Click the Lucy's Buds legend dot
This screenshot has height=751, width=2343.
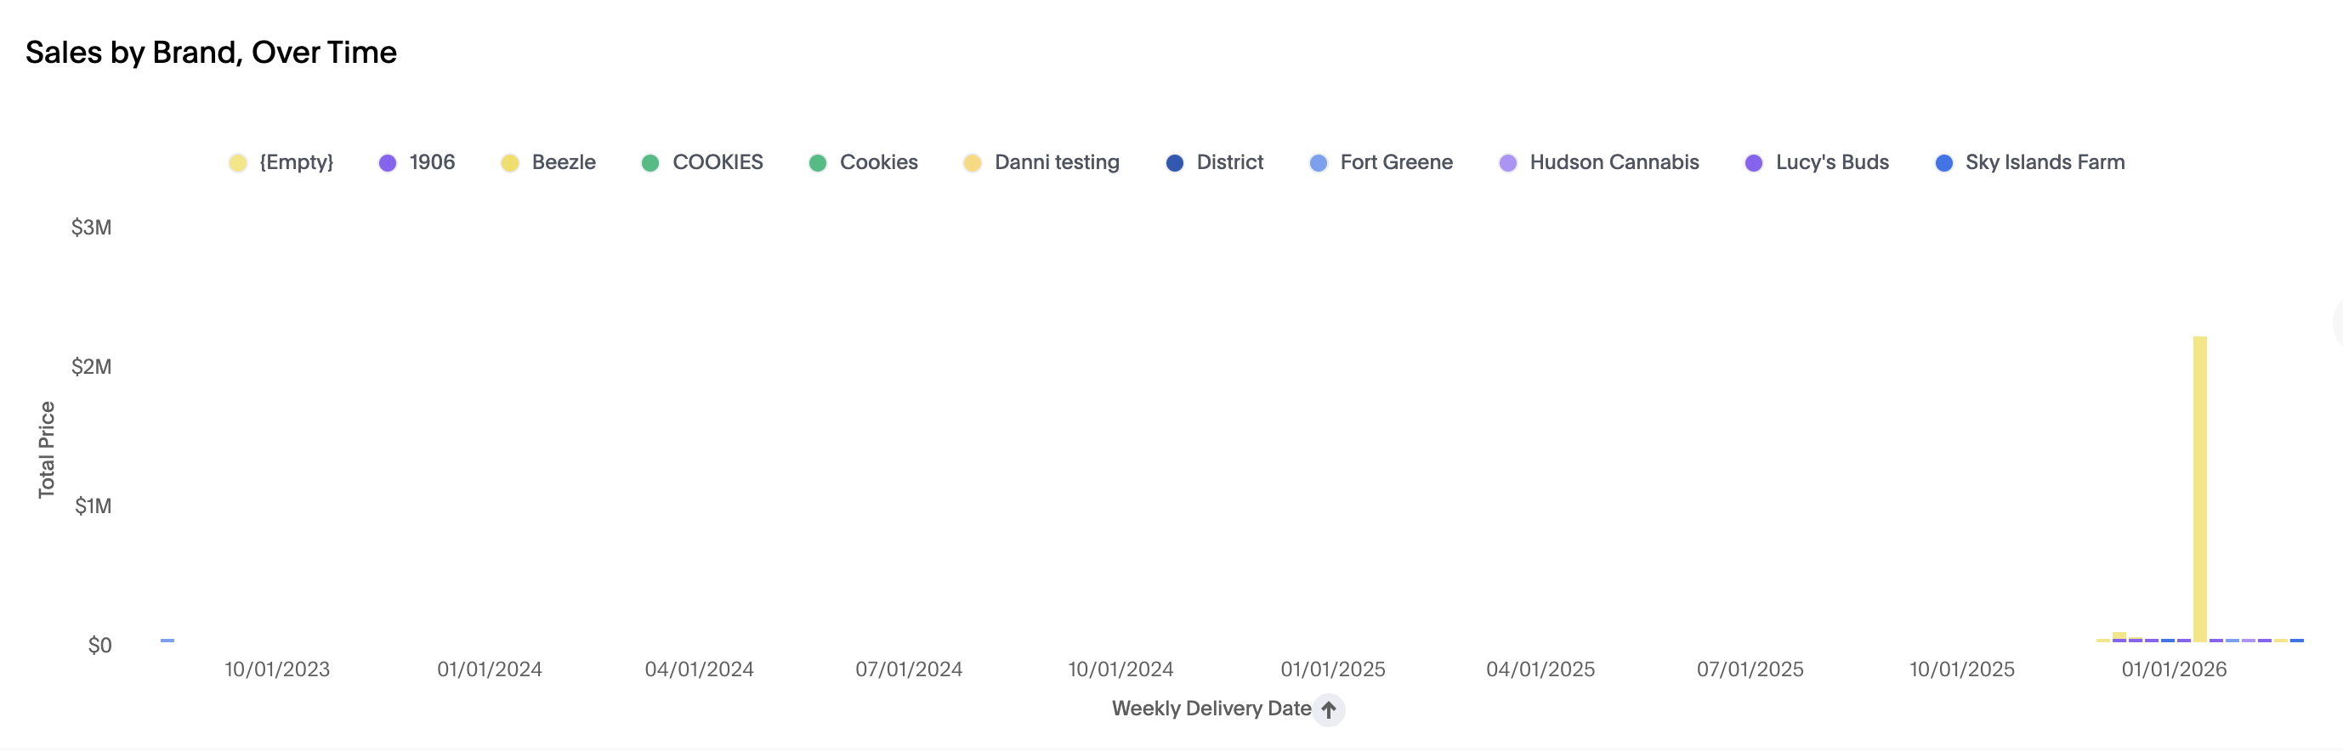point(1754,163)
